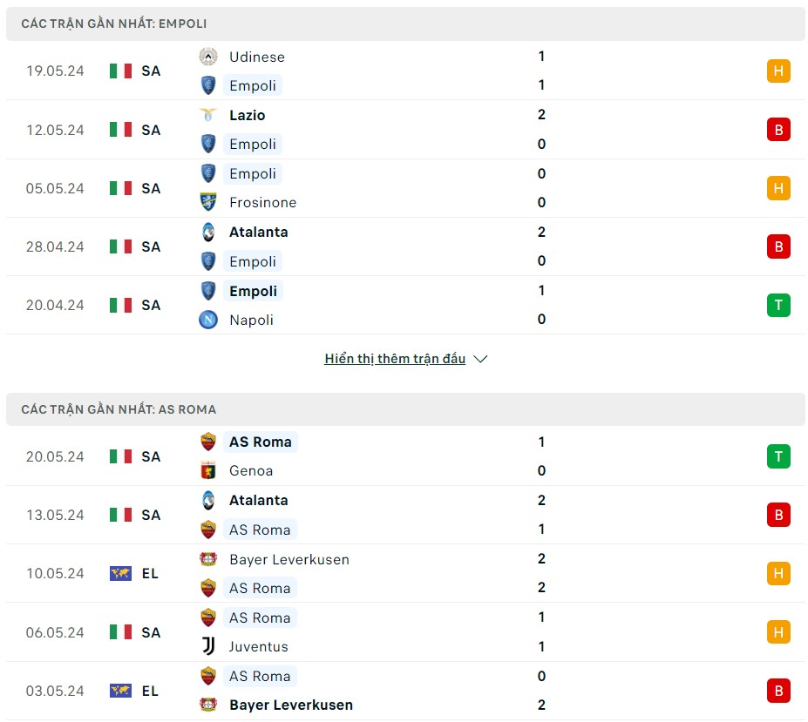Image resolution: width=808 pixels, height=722 pixels.
Task: Click the Juventus club logo
Action: coord(208,646)
